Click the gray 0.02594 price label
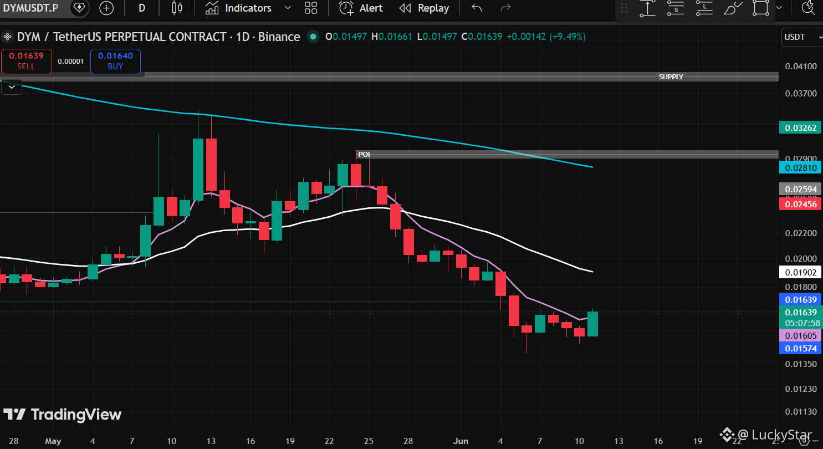 [x=800, y=189]
